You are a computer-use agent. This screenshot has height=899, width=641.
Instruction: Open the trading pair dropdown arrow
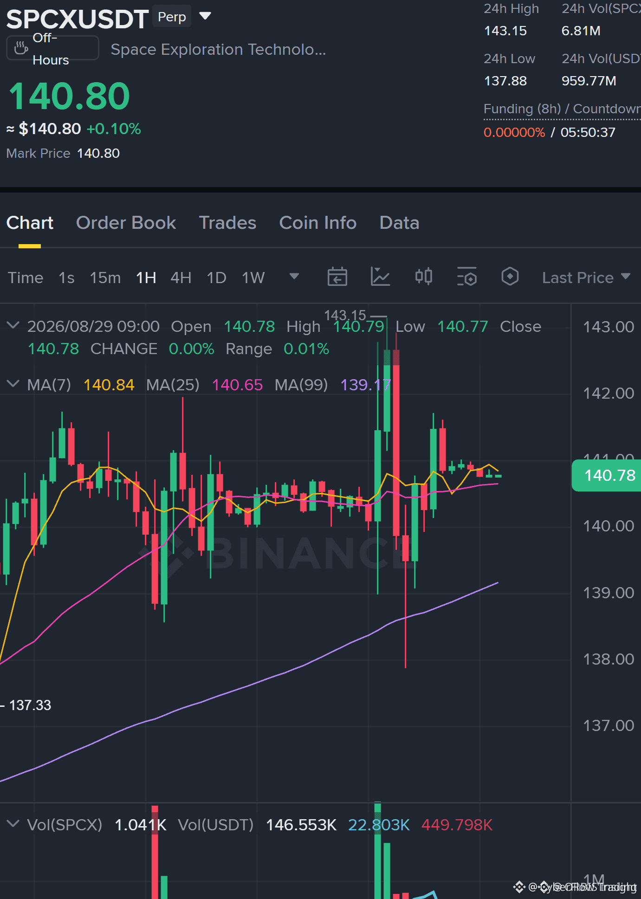(x=205, y=16)
